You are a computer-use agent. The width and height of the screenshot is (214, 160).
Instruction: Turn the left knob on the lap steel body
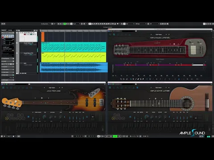(191, 42)
